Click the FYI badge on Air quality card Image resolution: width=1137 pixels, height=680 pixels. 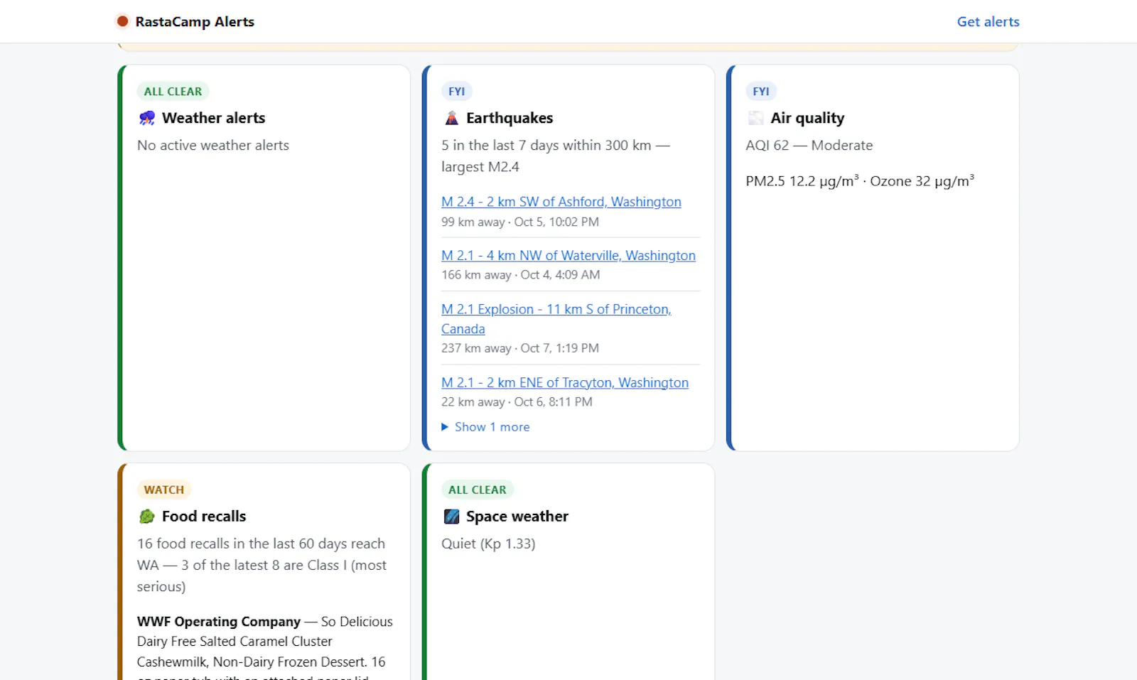[760, 92]
